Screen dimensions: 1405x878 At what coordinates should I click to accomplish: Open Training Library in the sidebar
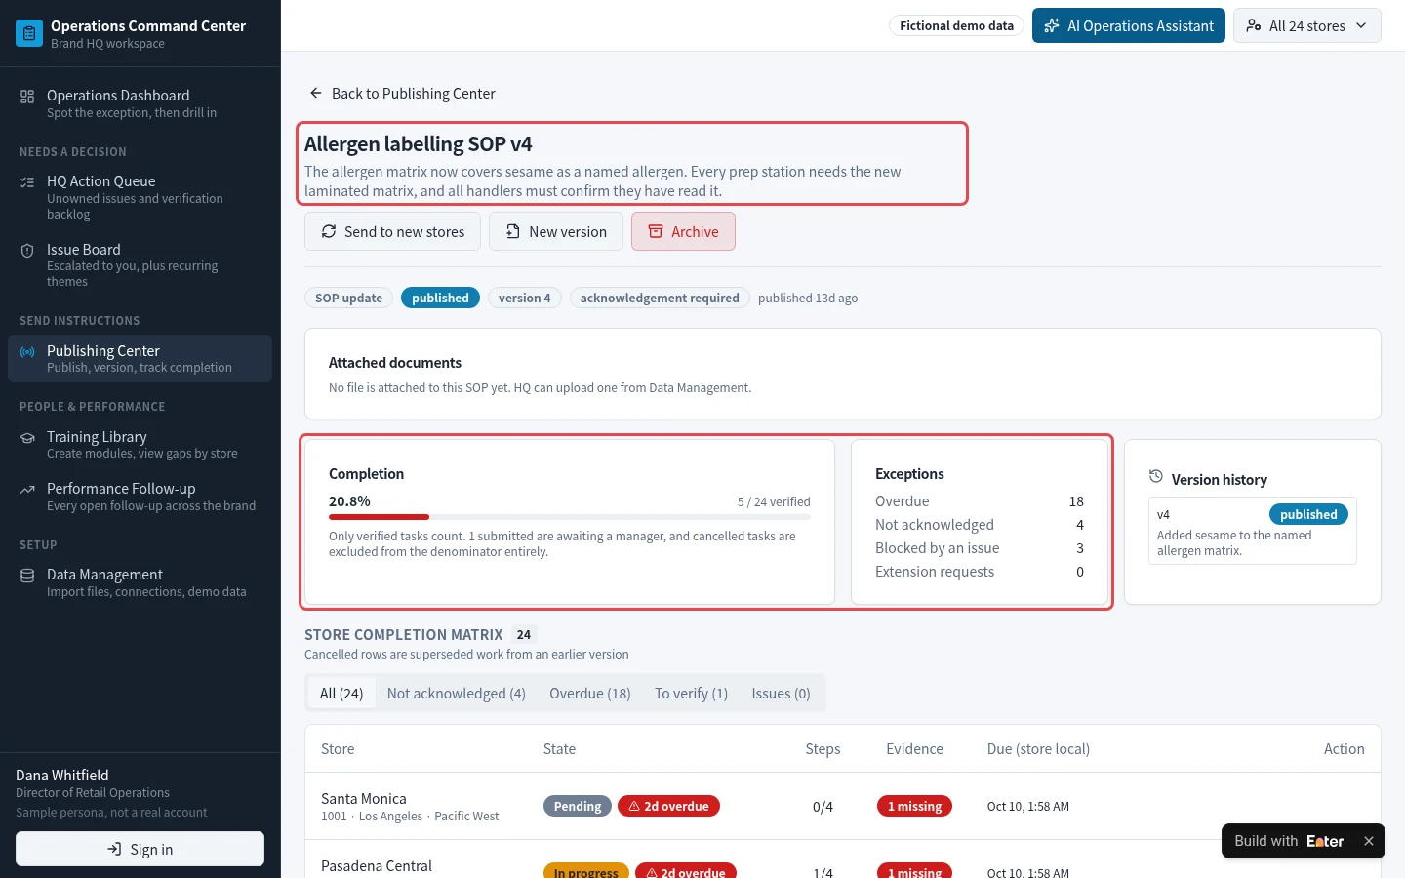(x=140, y=445)
